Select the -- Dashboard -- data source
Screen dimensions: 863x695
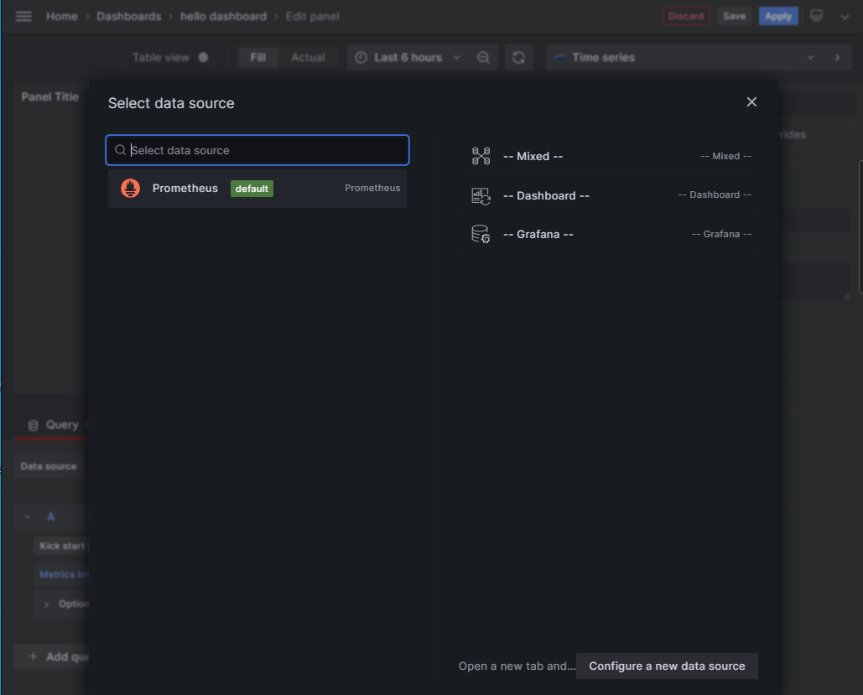coord(608,195)
